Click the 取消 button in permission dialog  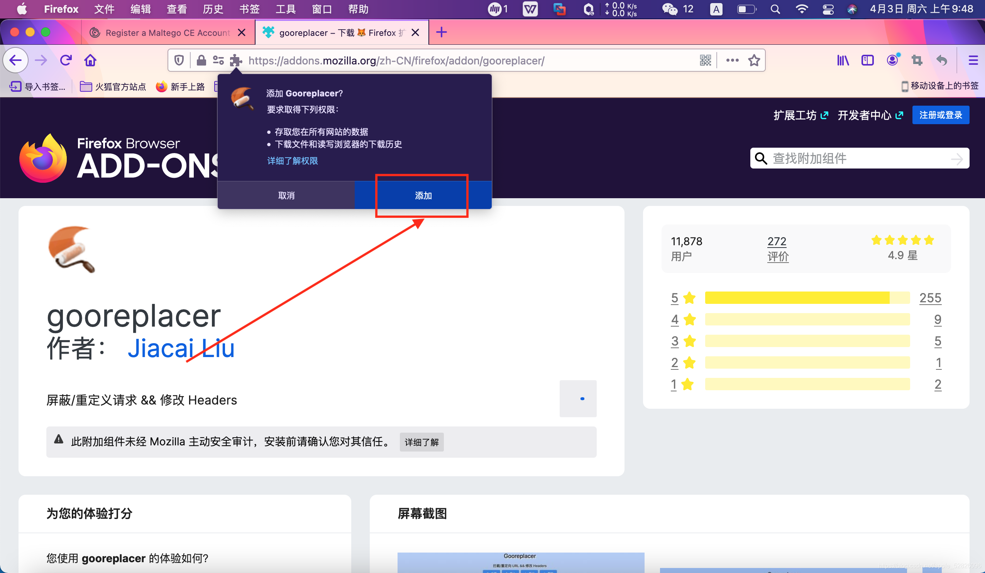click(286, 195)
